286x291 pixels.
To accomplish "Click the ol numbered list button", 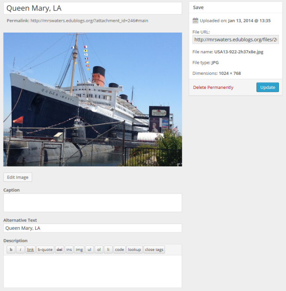I will [x=99, y=250].
